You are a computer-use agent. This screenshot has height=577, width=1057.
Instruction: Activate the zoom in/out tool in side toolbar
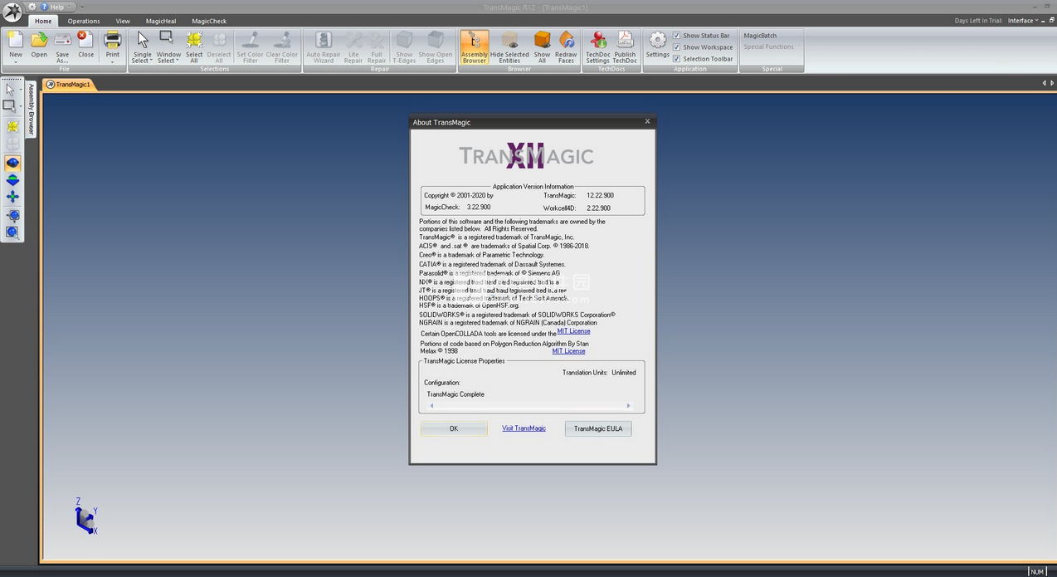click(12, 180)
